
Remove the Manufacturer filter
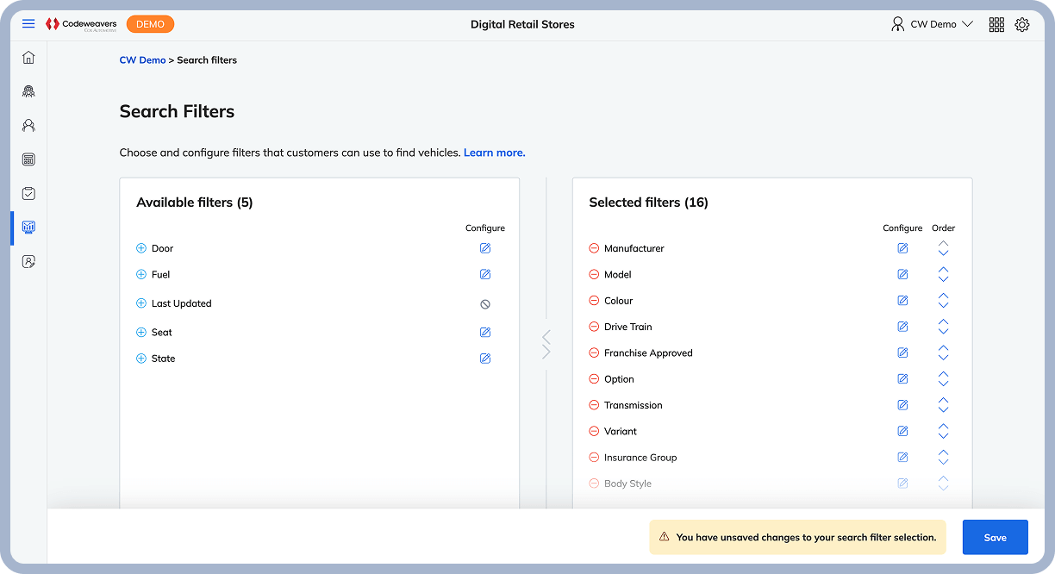pyautogui.click(x=594, y=248)
